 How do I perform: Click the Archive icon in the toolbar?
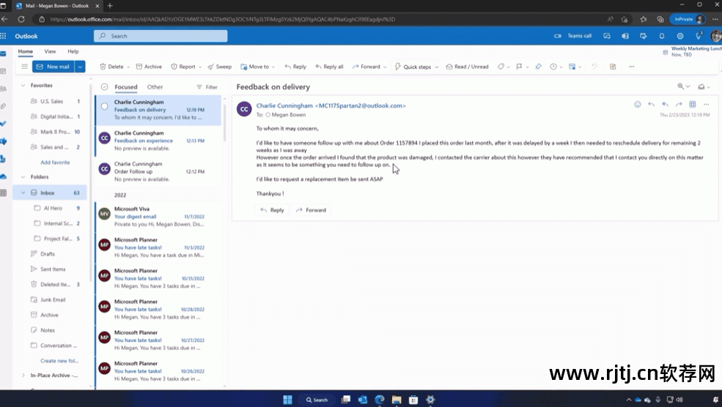[x=139, y=67]
